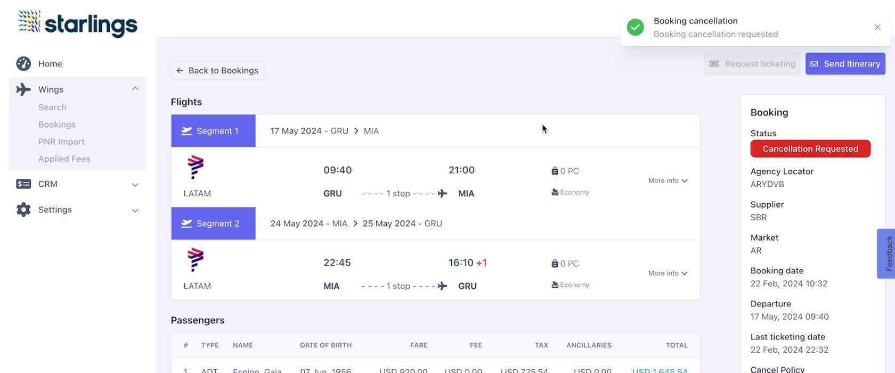Click the LATAM logo in Segment 2
The image size is (895, 373).
pyautogui.click(x=196, y=260)
